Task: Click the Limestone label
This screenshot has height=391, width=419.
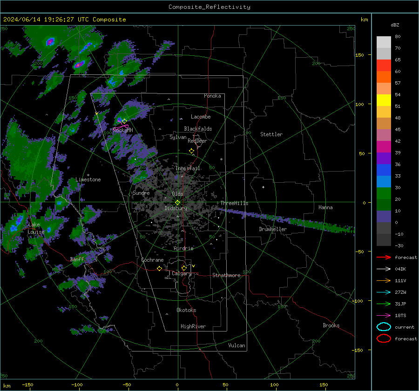Action: click(x=88, y=179)
